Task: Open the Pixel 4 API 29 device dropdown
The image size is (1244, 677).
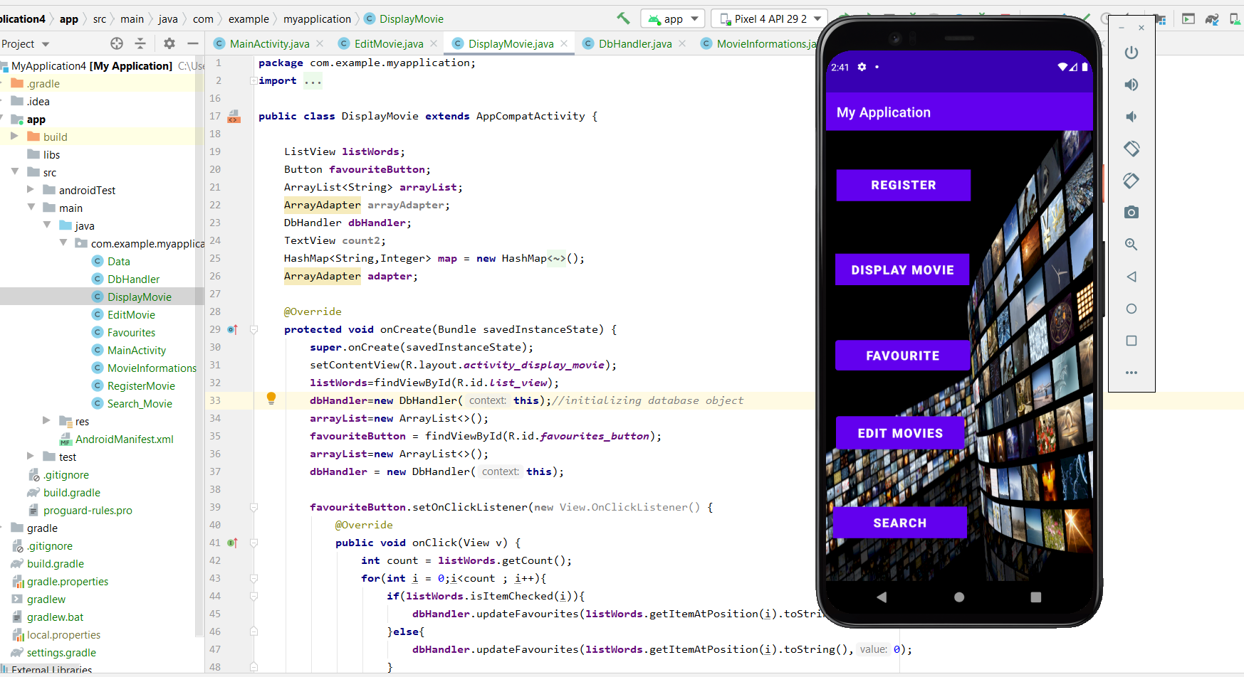Action: pos(768,18)
